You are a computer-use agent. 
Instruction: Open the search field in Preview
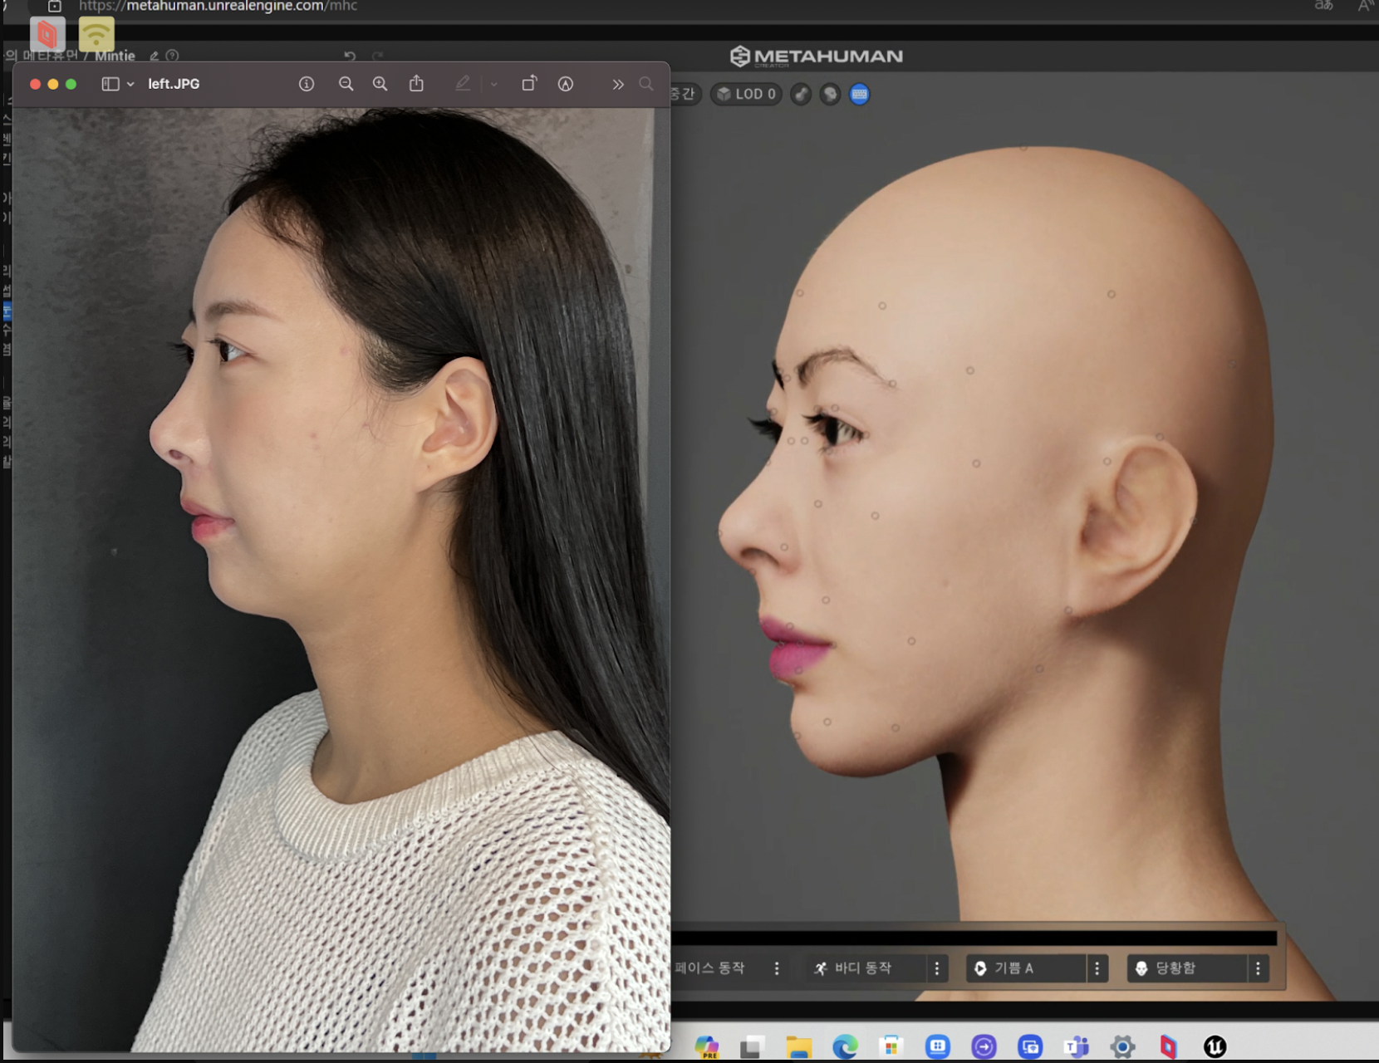click(x=646, y=84)
